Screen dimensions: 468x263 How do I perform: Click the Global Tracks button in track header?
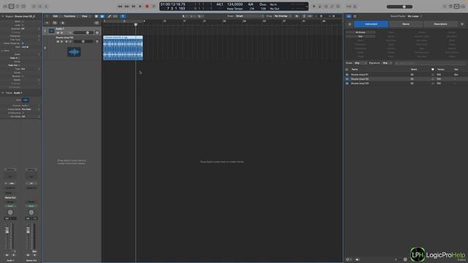[97, 23]
